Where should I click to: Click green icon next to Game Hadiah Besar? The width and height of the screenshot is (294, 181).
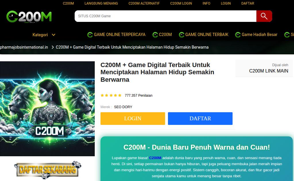click(238, 35)
